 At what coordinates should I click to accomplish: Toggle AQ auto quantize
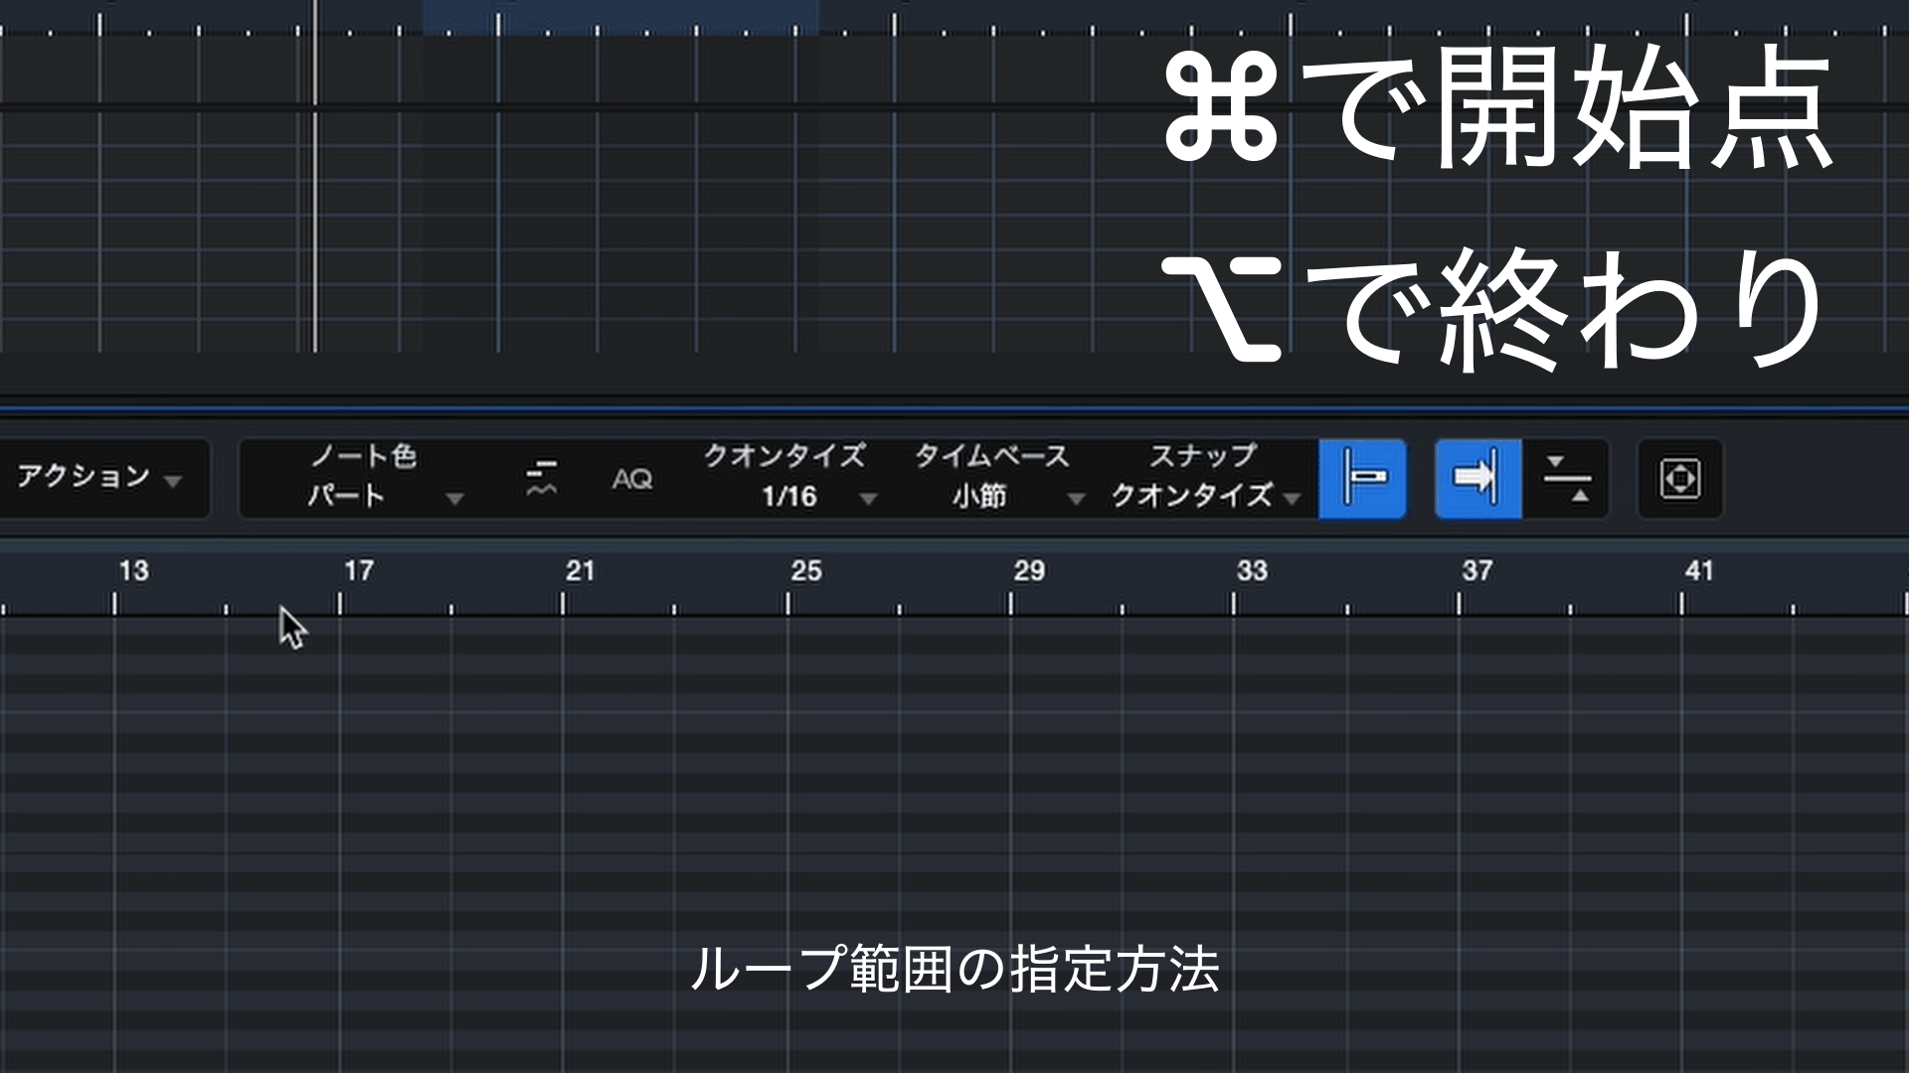[x=632, y=479]
